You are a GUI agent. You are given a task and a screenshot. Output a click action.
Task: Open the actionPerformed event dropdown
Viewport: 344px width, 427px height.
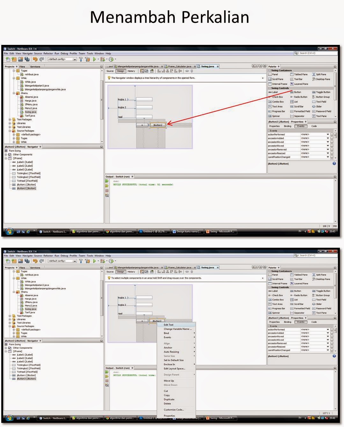coord(328,134)
